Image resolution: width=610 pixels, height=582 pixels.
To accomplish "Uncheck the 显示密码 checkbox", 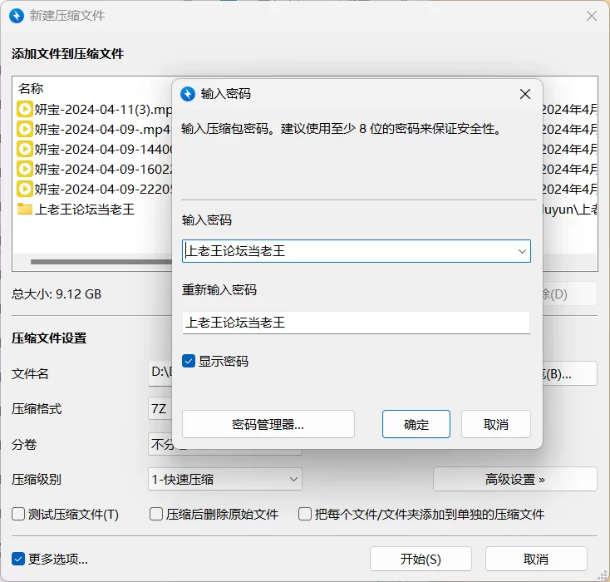I will click(x=189, y=361).
